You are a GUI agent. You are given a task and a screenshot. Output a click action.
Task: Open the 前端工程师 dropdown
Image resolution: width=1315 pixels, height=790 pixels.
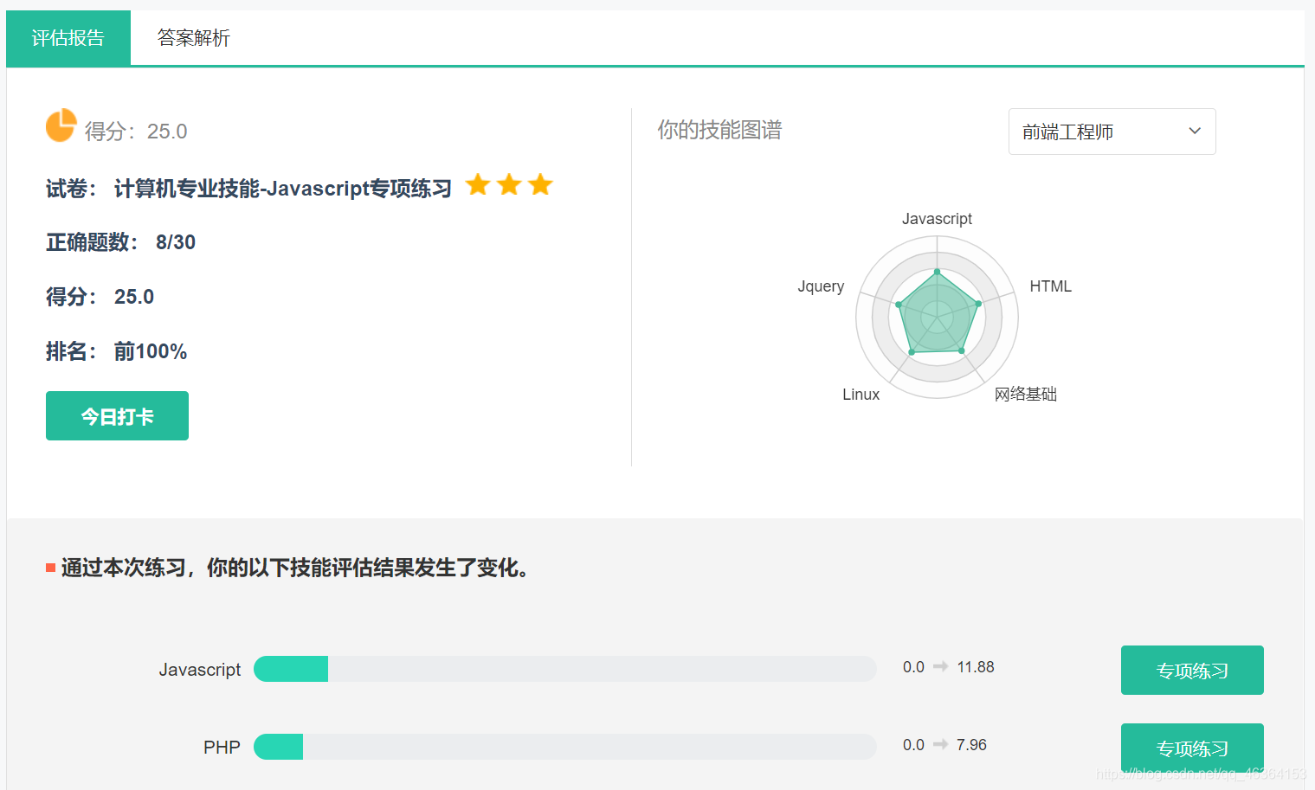tap(1112, 132)
